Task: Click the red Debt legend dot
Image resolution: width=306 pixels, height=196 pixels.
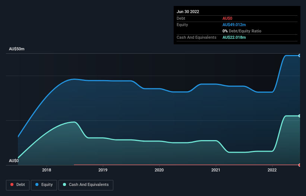Action: [12, 184]
